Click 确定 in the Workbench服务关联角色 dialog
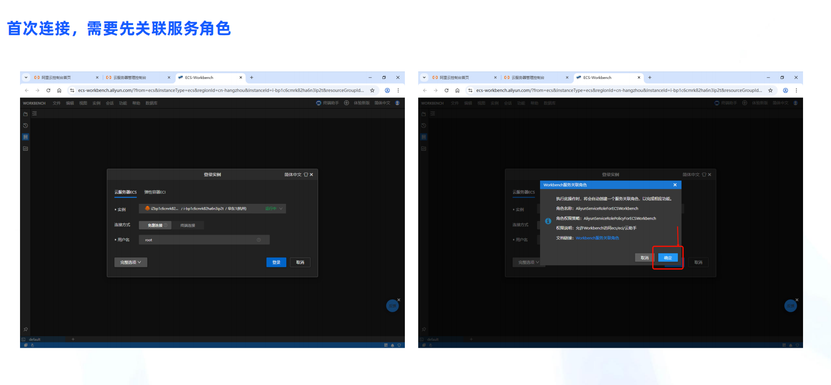This screenshot has width=831, height=385. [x=668, y=258]
